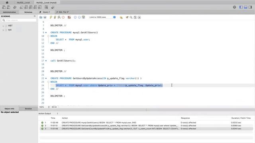The image size is (255, 143).
Task: Toggle autocommit mode
Action: (x=83, y=17)
